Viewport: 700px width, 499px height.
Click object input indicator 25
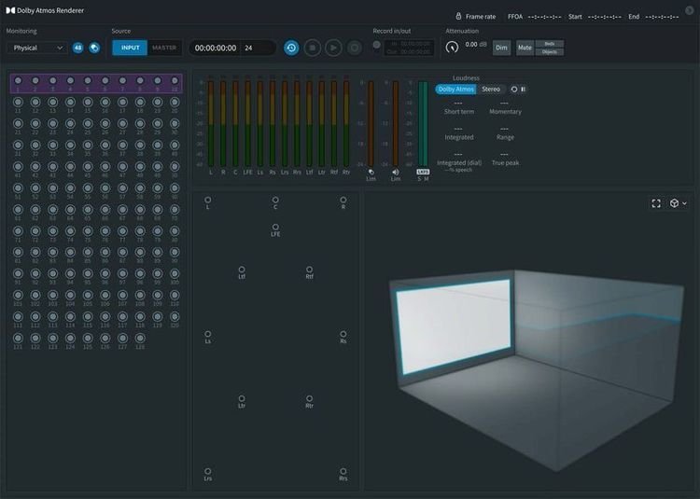(x=88, y=123)
